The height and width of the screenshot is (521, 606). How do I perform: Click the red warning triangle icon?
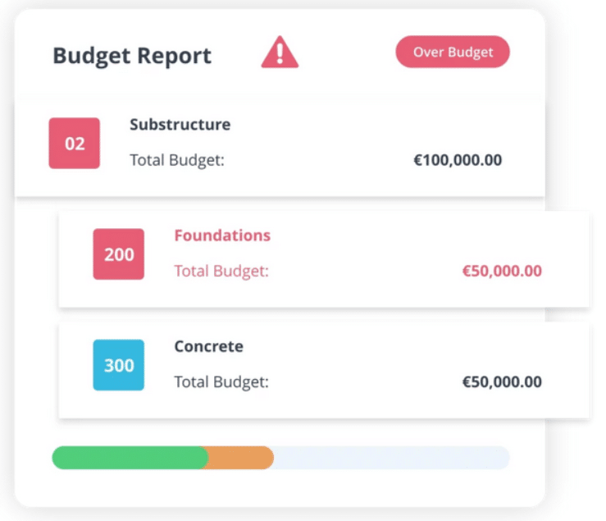(280, 53)
